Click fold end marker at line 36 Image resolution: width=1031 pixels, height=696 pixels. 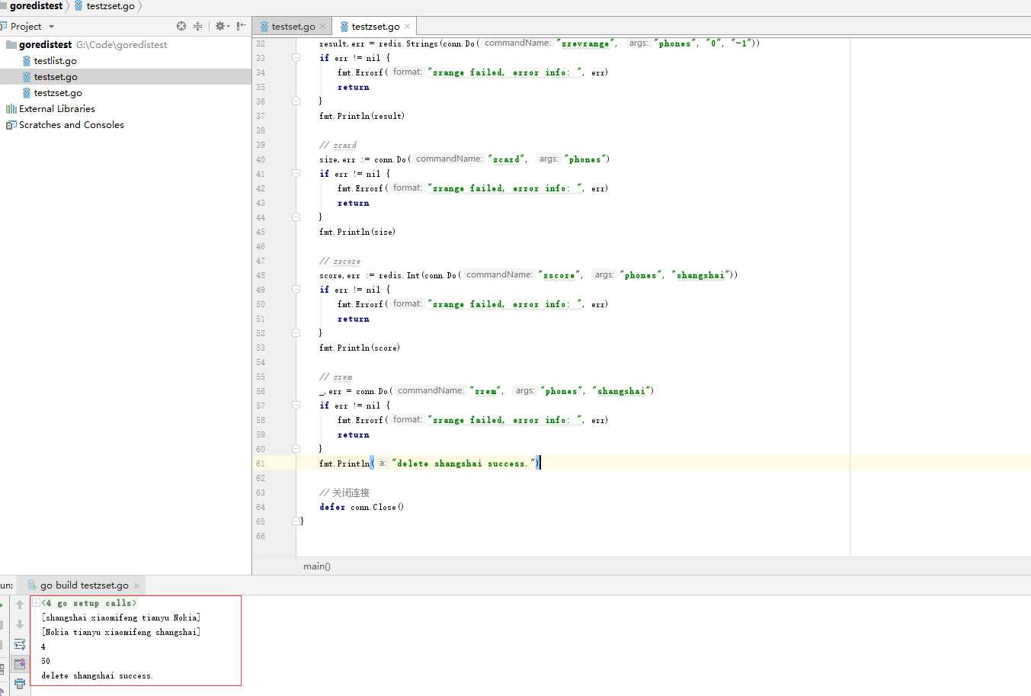pos(296,101)
